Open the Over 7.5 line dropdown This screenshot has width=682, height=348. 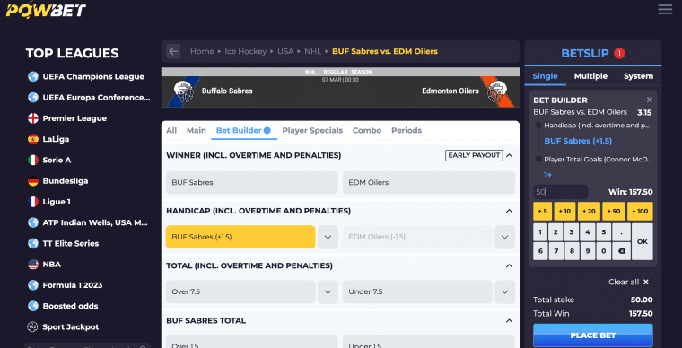tap(328, 292)
